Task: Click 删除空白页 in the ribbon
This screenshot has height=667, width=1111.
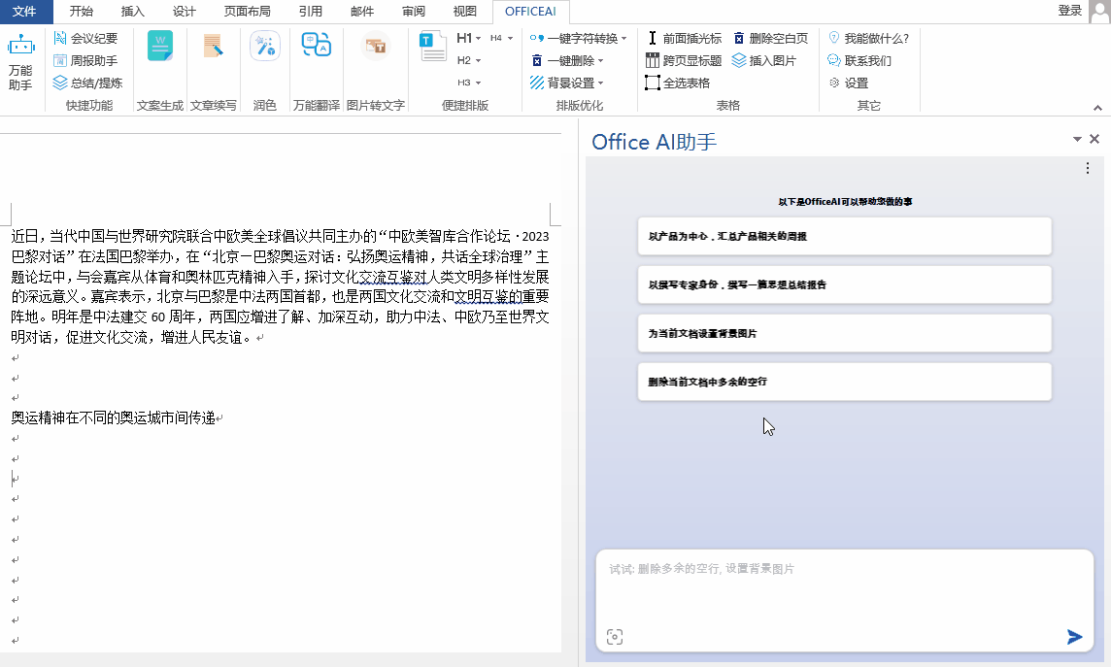Action: point(770,38)
